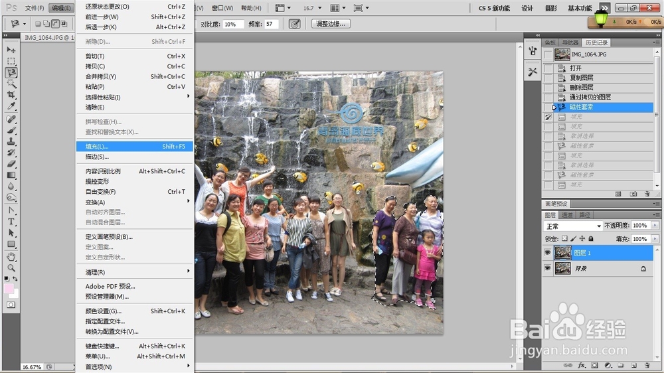Viewport: 664px width, 373px height.
Task: Set history brush source for 删除图层 state
Action: 548,88
